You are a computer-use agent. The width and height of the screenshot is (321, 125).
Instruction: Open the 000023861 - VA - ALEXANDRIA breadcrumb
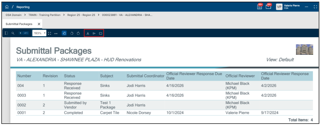coord(127,15)
